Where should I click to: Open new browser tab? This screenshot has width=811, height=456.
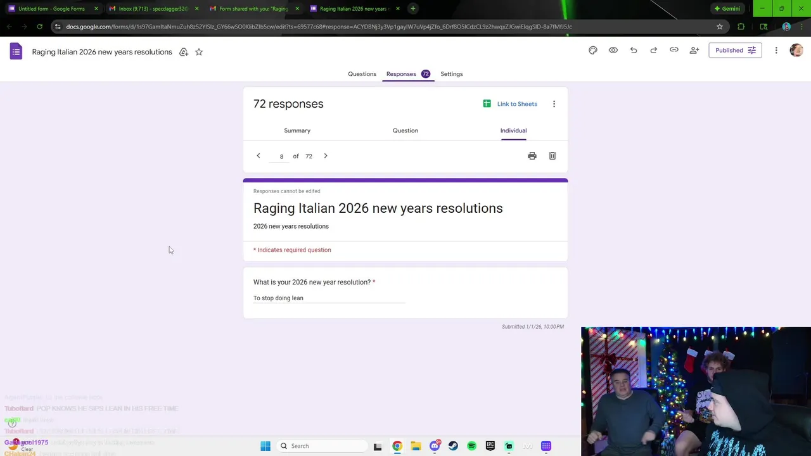point(412,9)
